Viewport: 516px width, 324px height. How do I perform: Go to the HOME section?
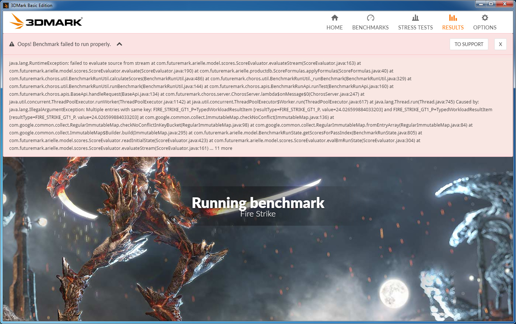(335, 22)
